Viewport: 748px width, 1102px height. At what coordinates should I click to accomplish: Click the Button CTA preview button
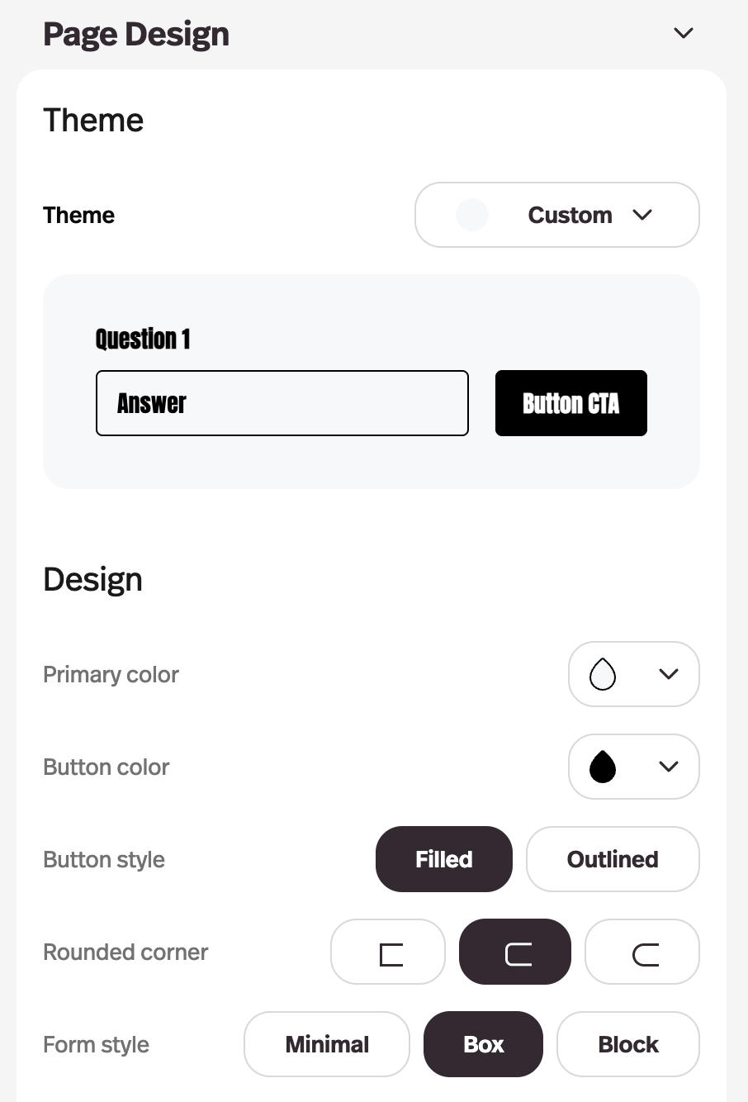coord(570,403)
